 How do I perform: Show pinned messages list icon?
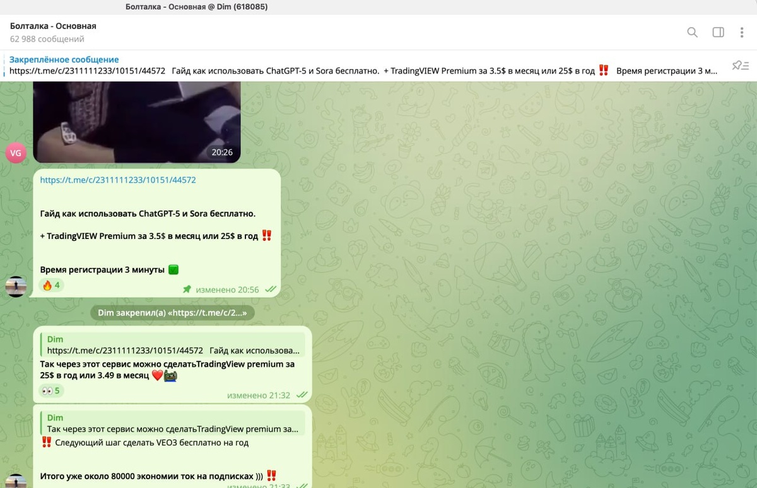[x=740, y=65]
